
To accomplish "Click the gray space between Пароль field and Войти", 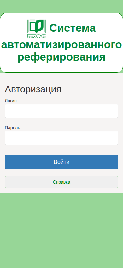I will [61, 150].
